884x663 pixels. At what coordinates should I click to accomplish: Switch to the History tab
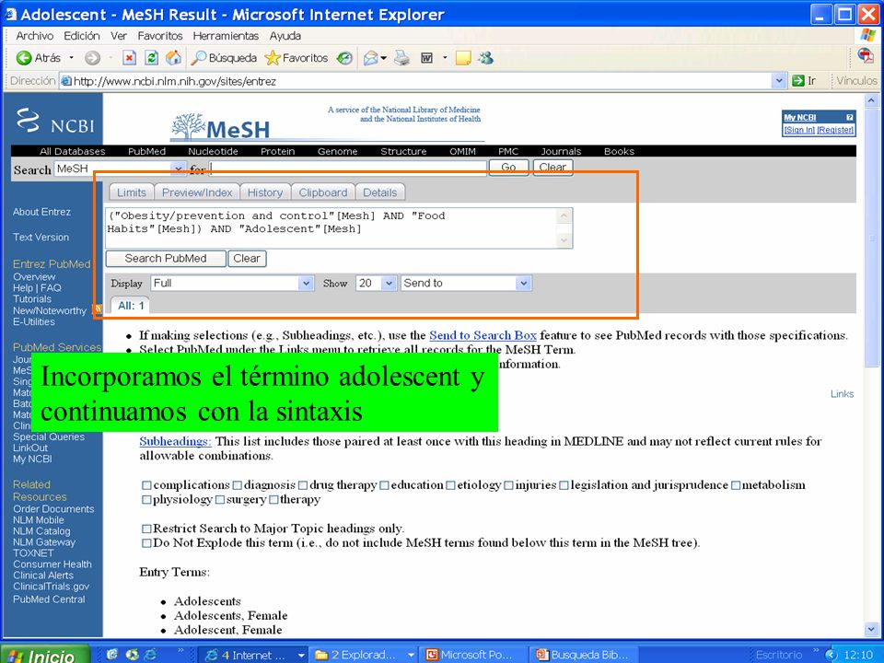click(x=265, y=192)
